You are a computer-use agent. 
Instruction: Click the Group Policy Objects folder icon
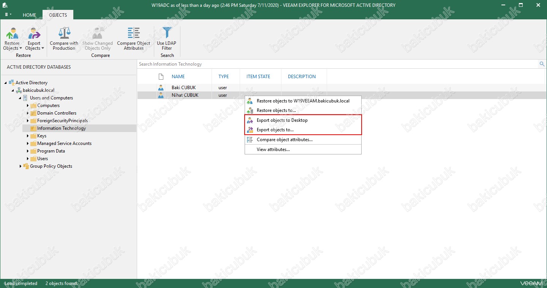pos(26,166)
